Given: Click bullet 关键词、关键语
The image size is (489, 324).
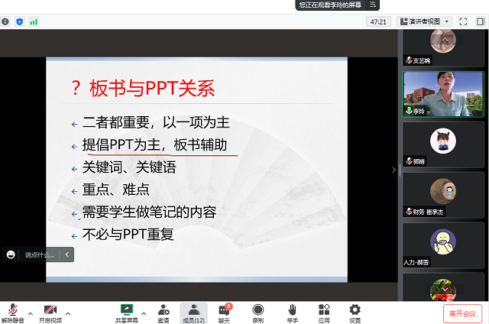Looking at the screenshot, I should 129,167.
